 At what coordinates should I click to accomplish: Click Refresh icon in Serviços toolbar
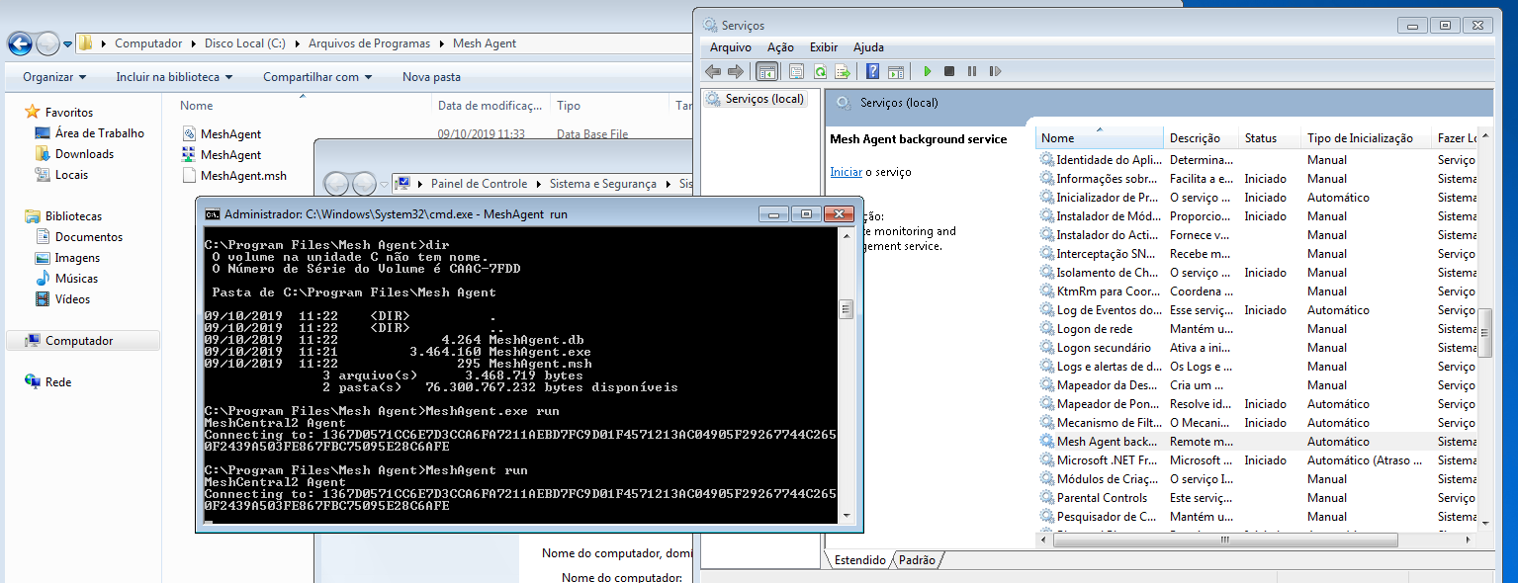click(820, 71)
